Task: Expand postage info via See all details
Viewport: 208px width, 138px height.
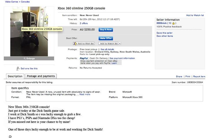Action: [x=107, y=49]
